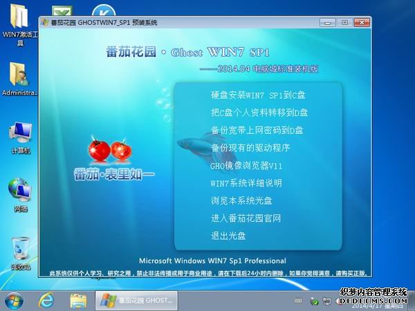The width and height of the screenshot is (415, 311).
Task: Click the 番茄·表里如一 slogan text
Action: click(x=114, y=175)
